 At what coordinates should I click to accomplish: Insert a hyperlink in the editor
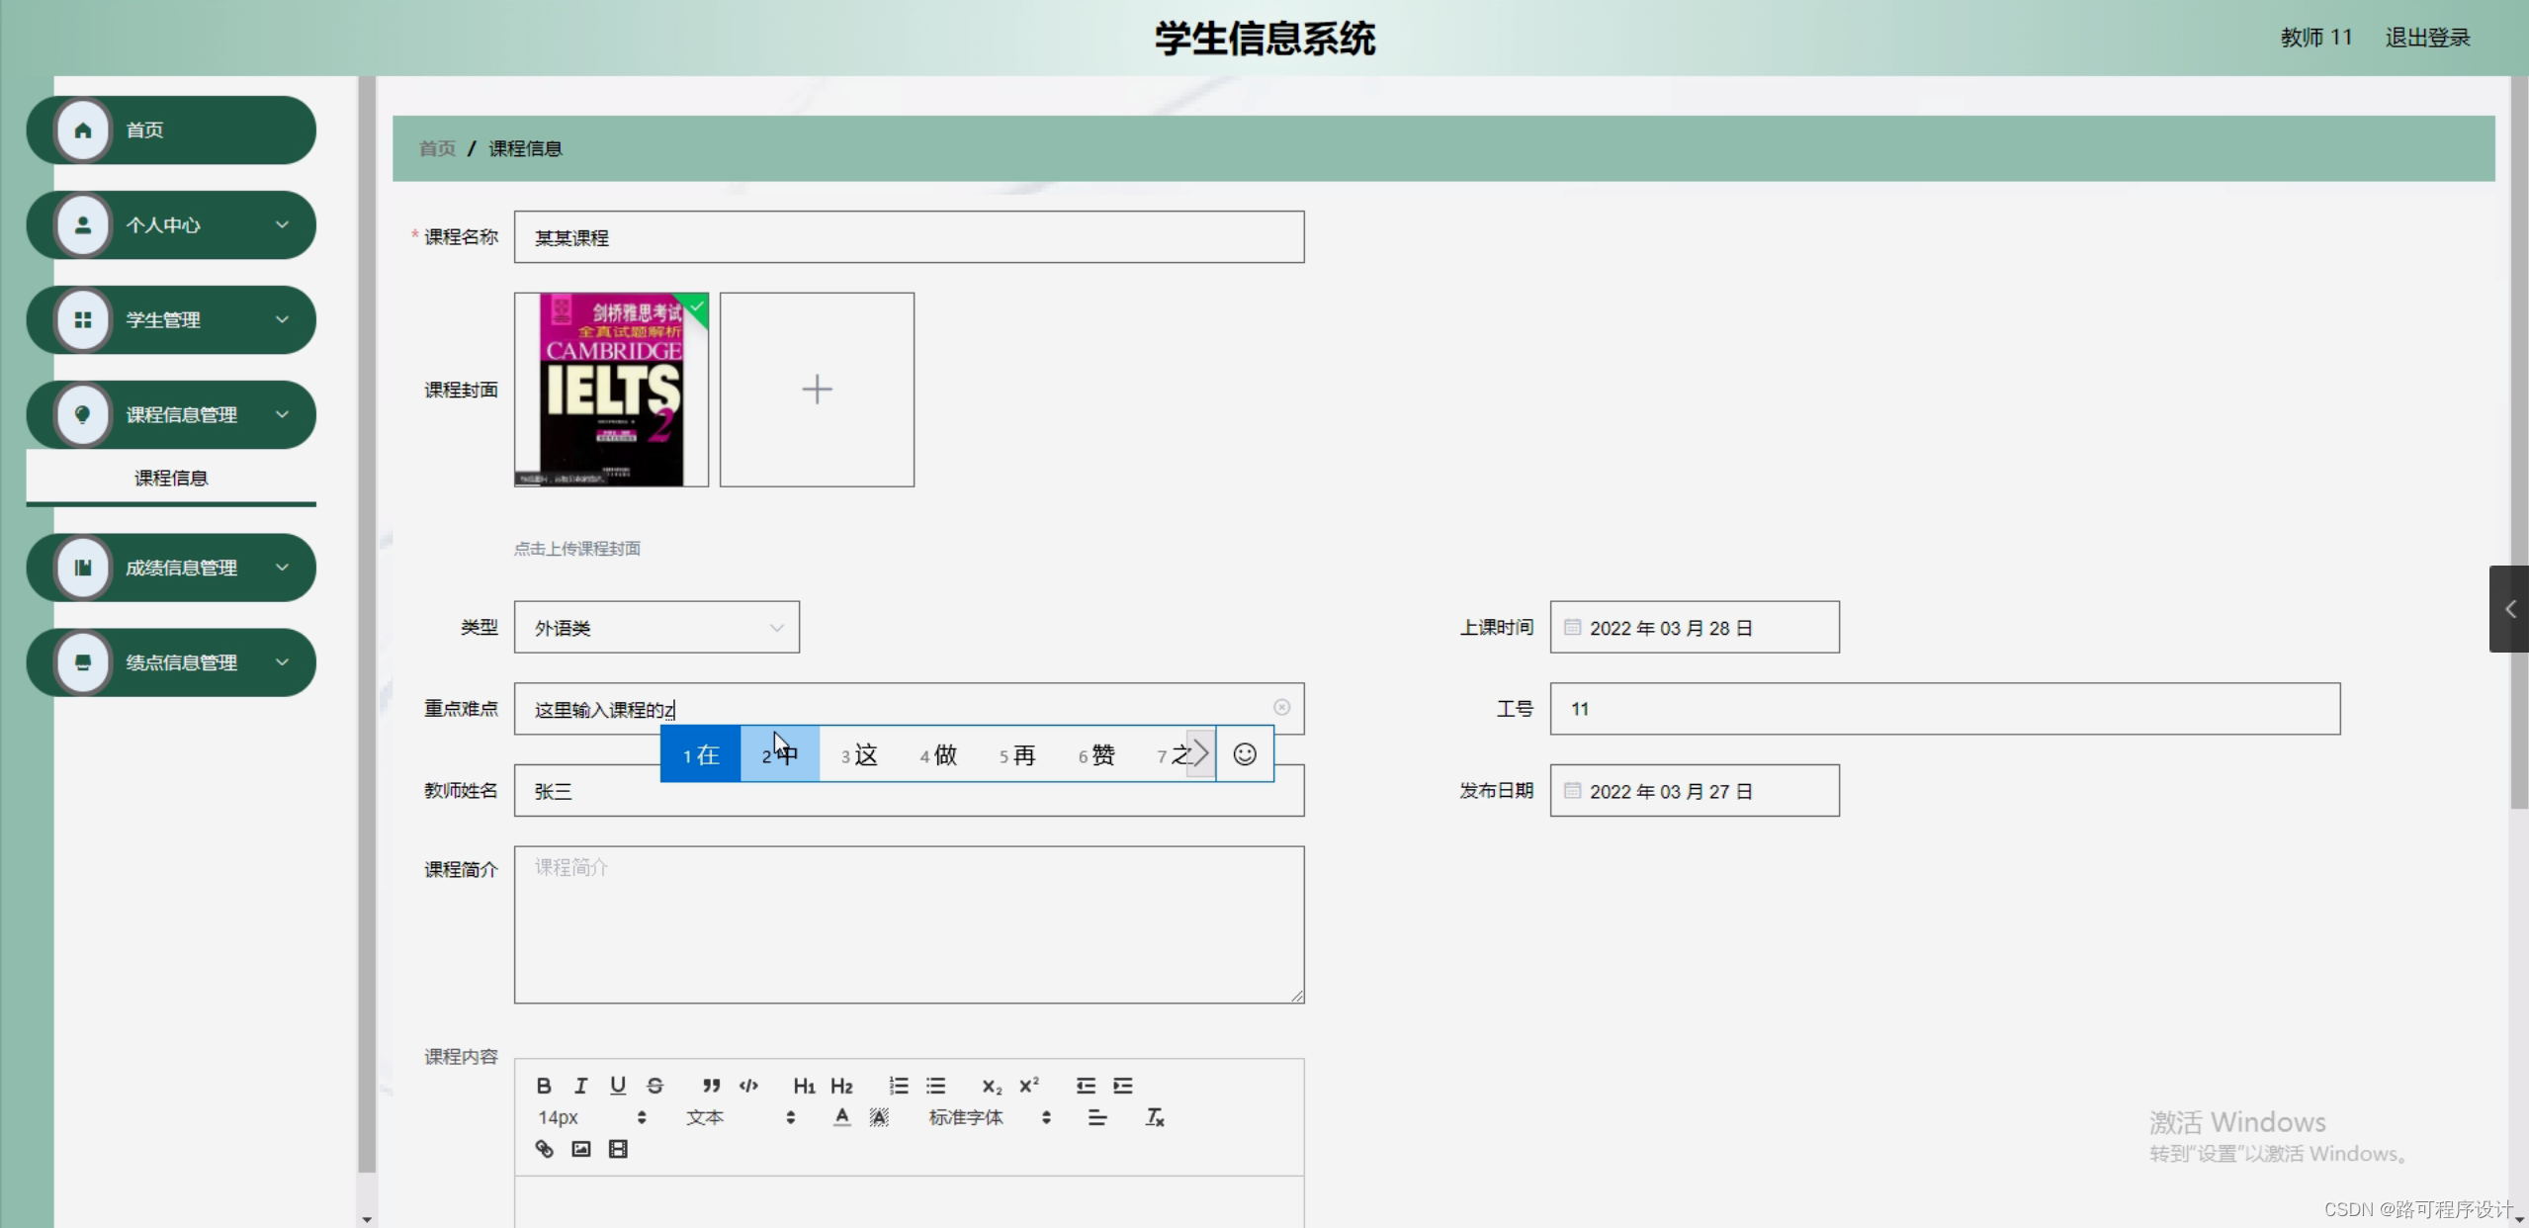[x=545, y=1149]
